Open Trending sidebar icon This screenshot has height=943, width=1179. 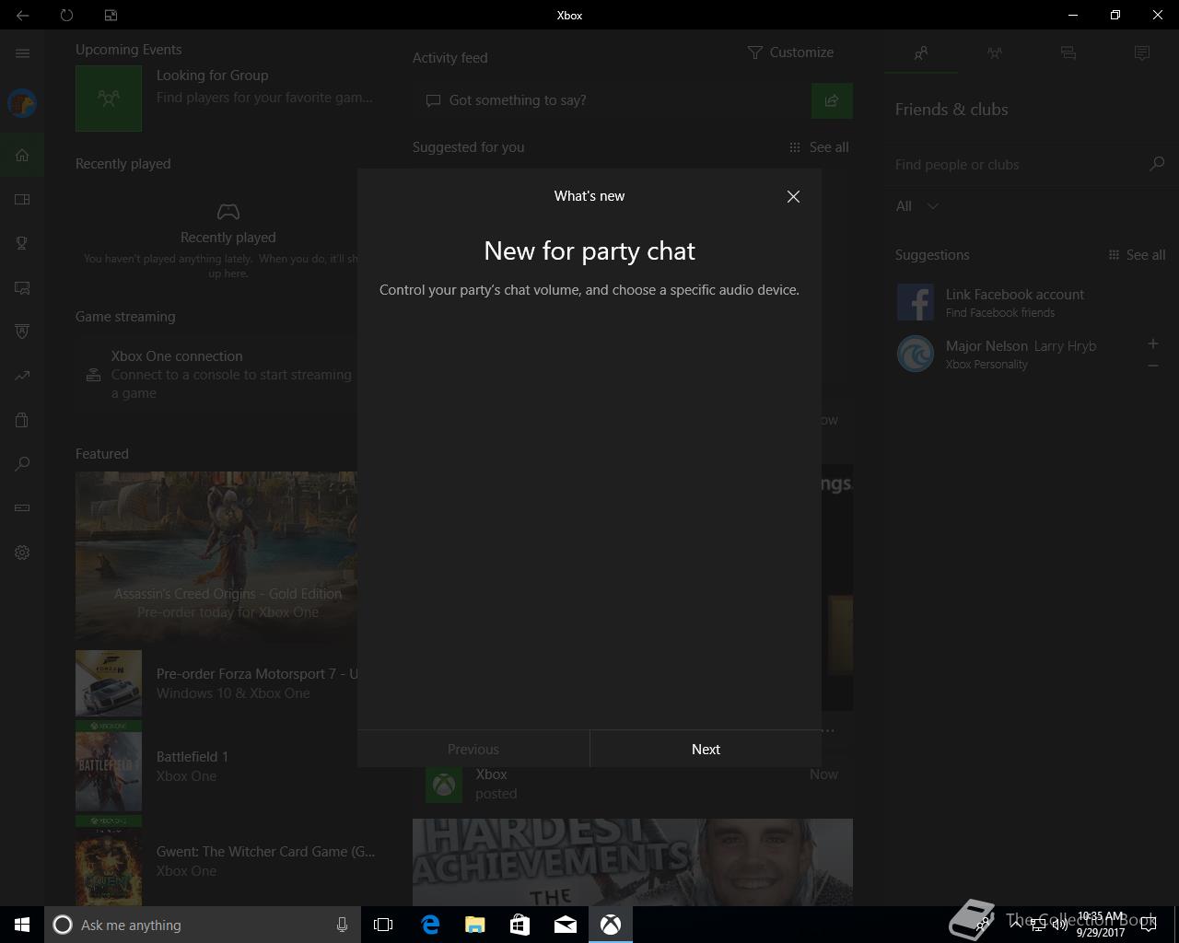click(22, 376)
